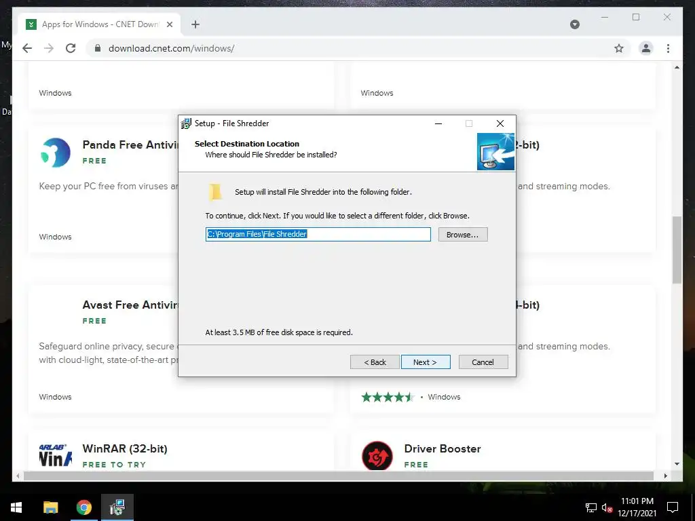Viewport: 695px width, 521px height.
Task: Click the page scroll-down arrow
Action: [677, 464]
